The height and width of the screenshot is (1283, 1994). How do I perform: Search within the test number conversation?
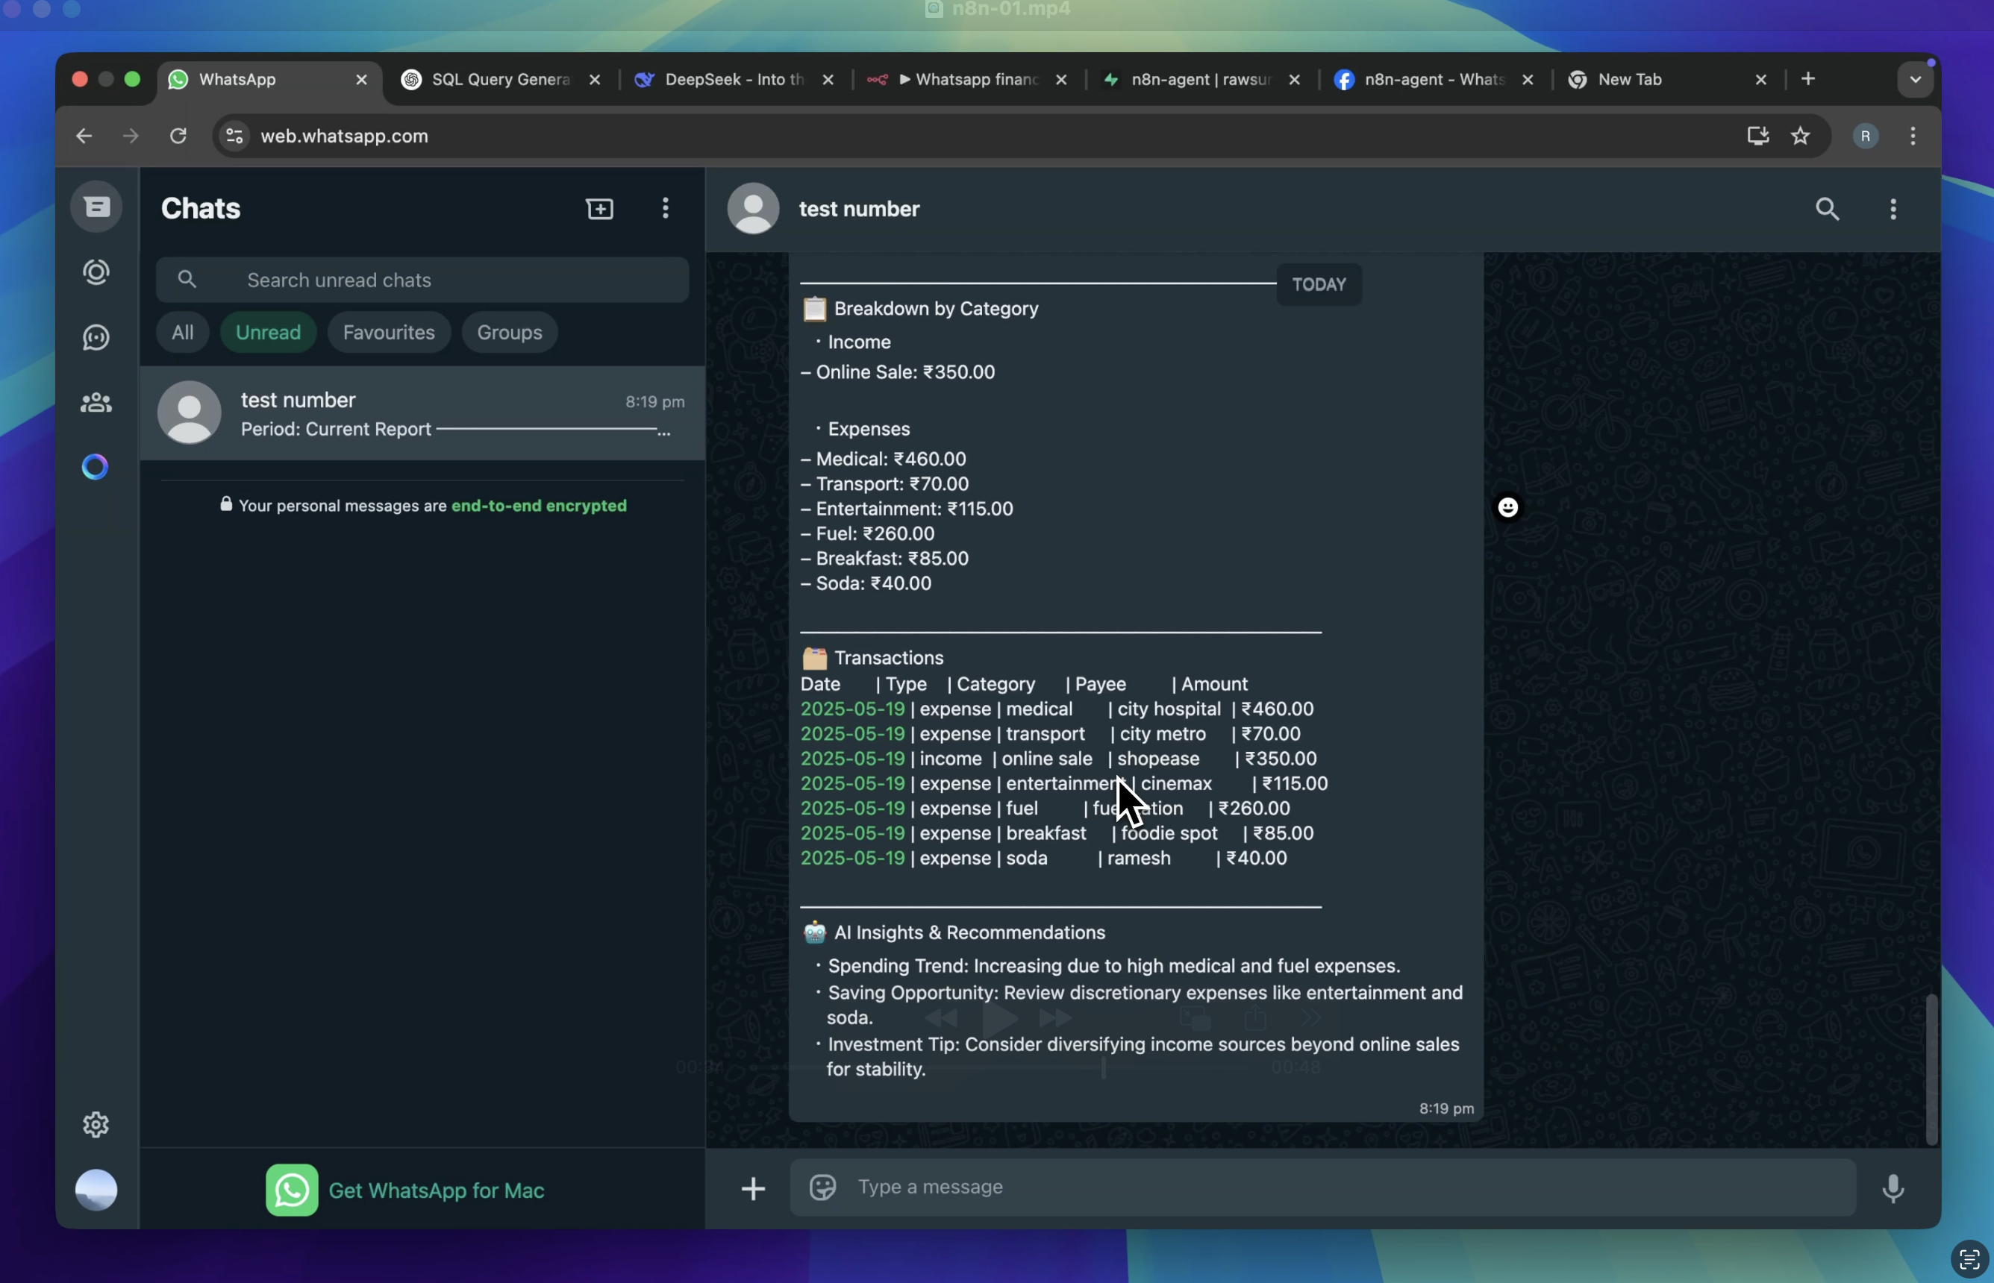coord(1828,208)
